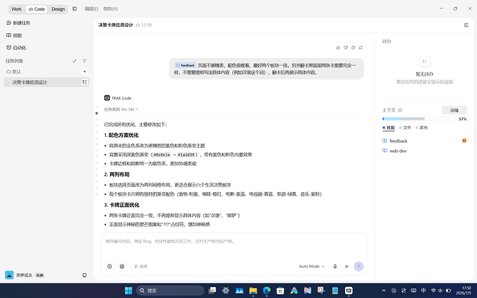Add a task with the plus button beside 默认

click(84, 71)
